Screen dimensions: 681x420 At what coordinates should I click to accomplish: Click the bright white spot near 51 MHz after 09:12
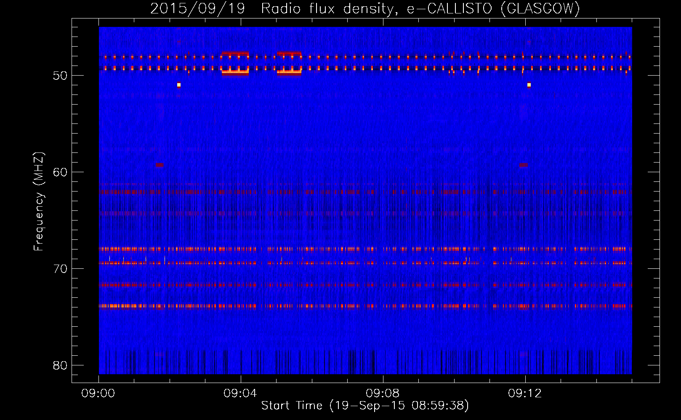pos(529,85)
